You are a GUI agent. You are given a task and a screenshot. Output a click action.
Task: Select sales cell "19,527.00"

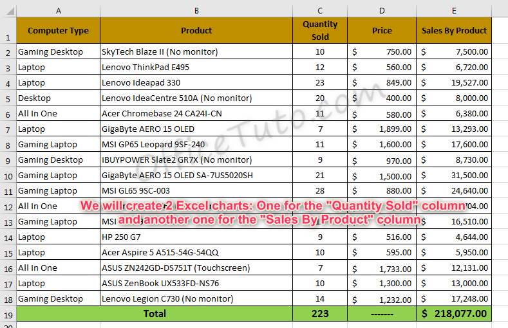tap(454, 83)
